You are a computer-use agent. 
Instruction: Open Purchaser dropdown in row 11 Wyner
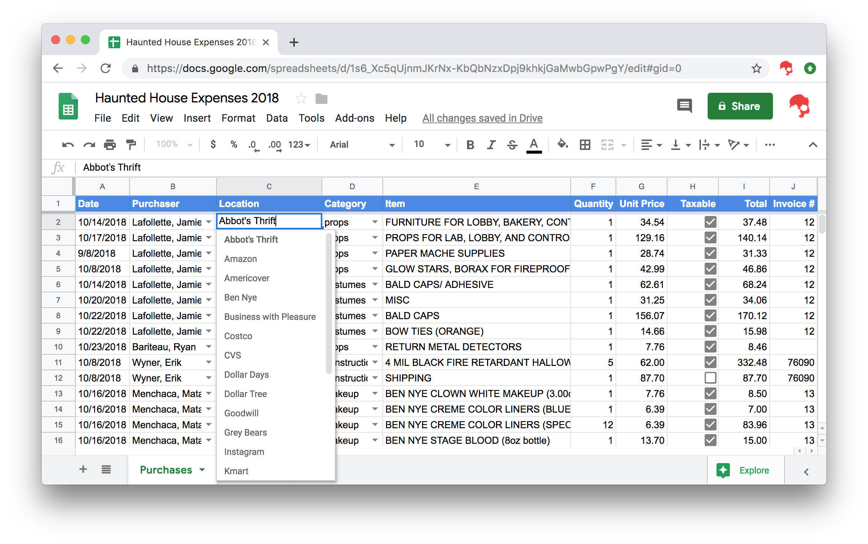tap(209, 362)
